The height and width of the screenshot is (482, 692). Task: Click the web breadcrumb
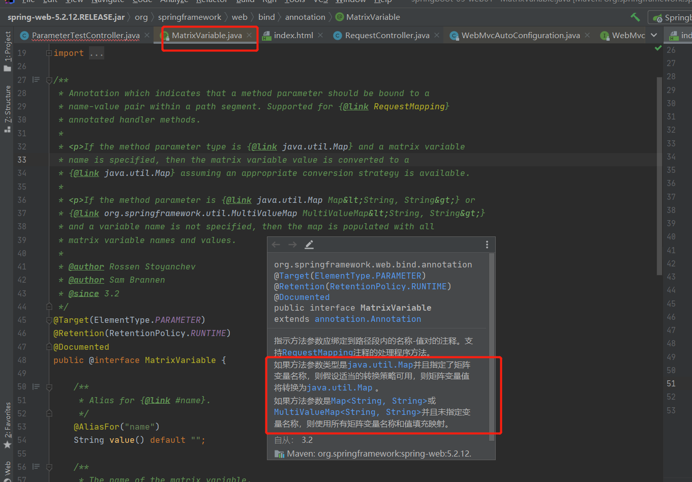coord(239,17)
